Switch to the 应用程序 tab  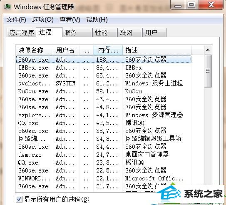pos(22,32)
